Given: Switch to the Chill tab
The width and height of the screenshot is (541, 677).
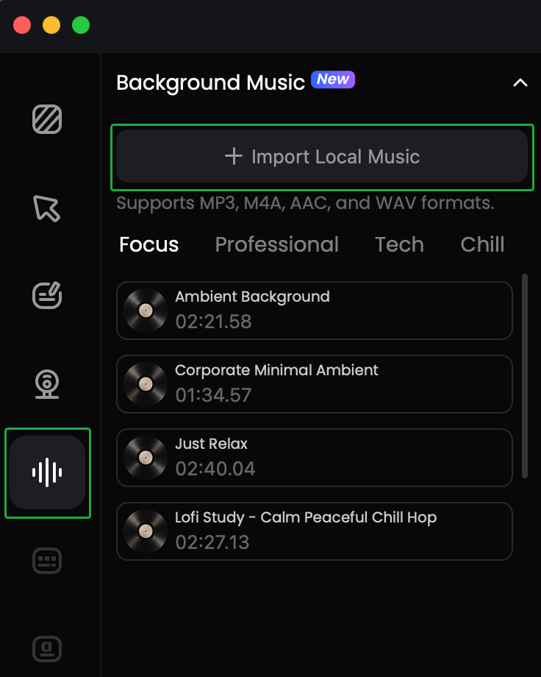Looking at the screenshot, I should pyautogui.click(x=482, y=244).
